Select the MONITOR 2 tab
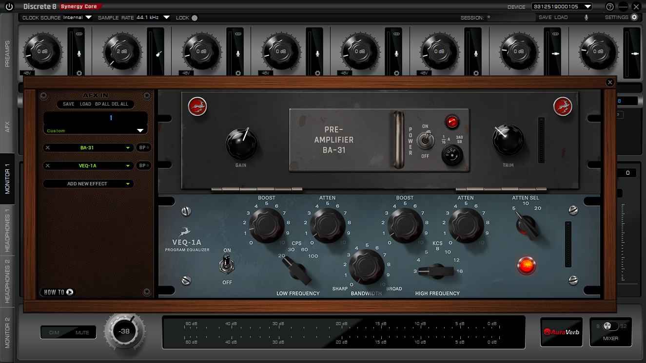 7,332
